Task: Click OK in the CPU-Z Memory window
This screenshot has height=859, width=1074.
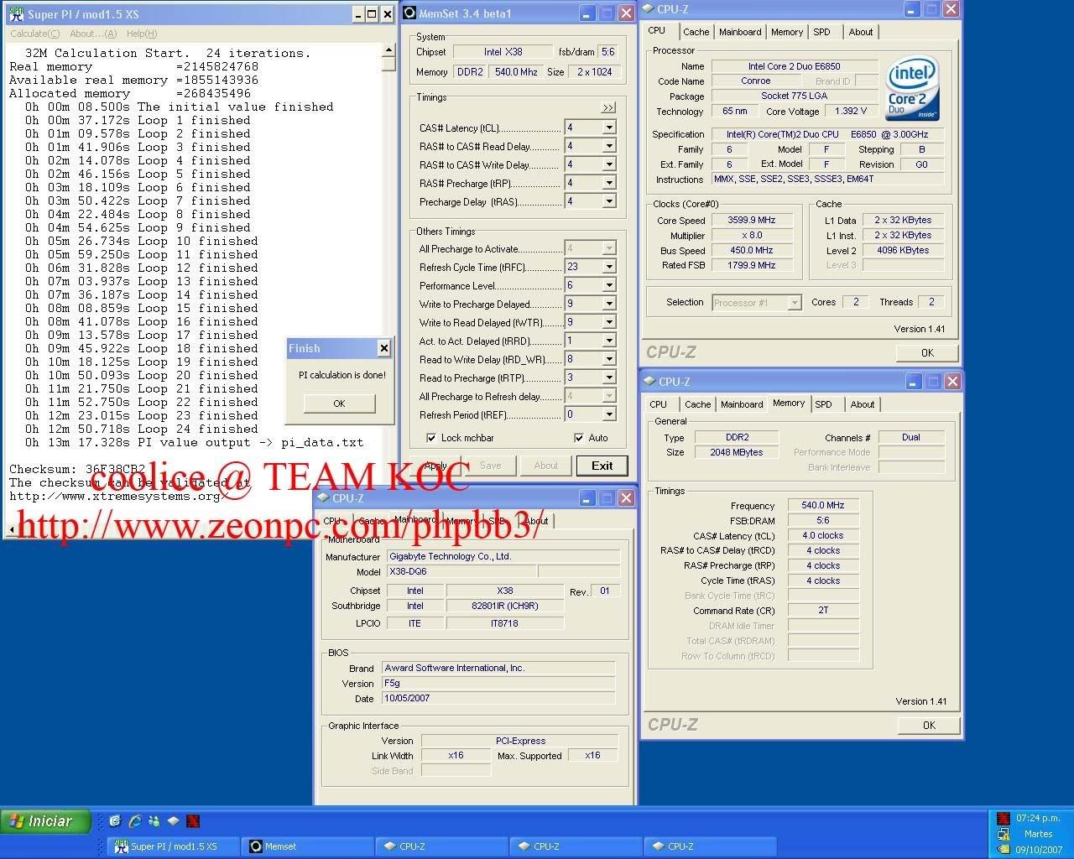Action: click(x=929, y=725)
